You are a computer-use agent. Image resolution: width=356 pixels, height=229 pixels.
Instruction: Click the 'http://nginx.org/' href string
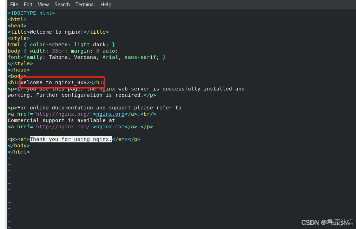63,114
